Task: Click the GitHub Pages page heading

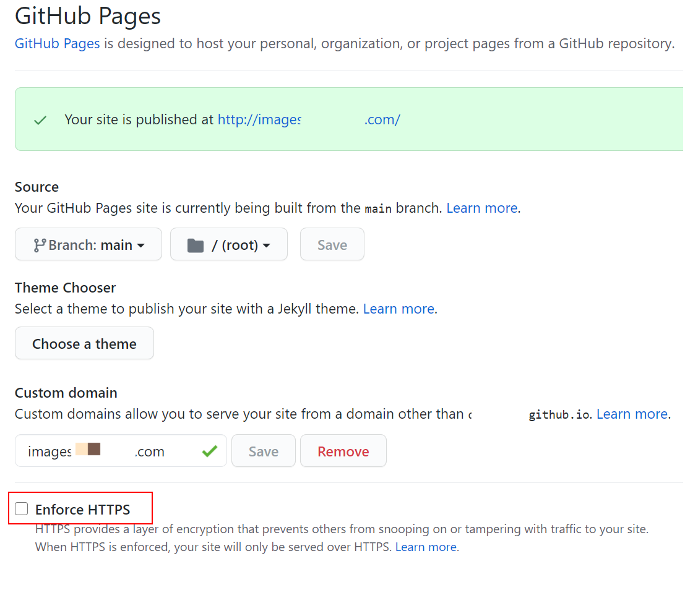Action: (88, 16)
